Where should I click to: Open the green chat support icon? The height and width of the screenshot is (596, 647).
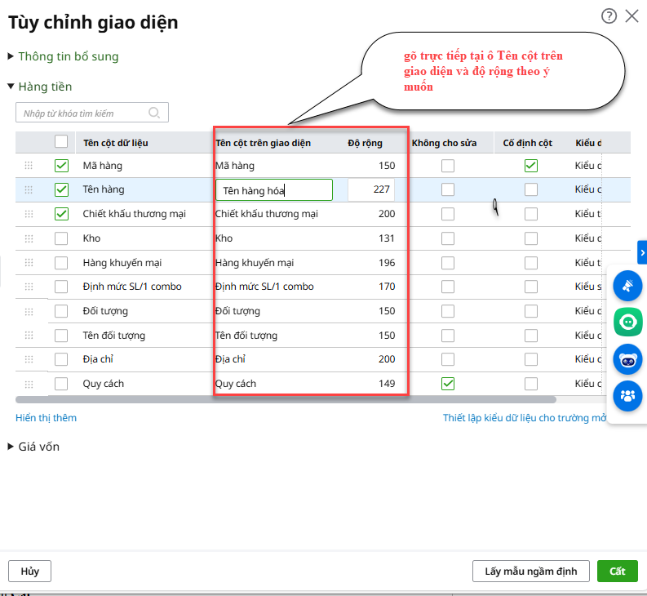pos(627,322)
